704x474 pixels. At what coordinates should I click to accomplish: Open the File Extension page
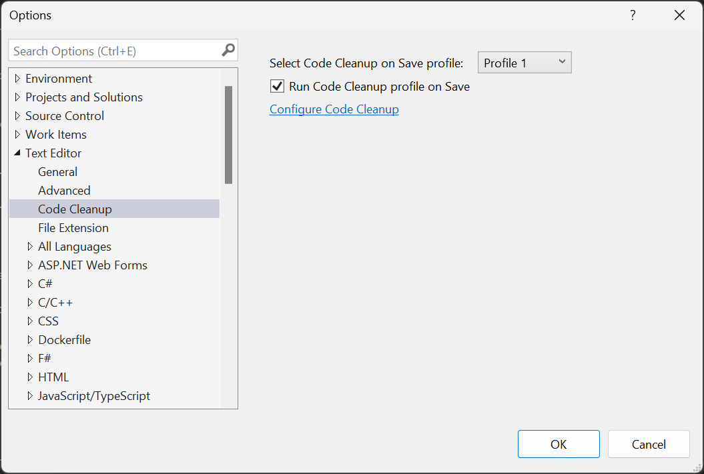coord(73,228)
